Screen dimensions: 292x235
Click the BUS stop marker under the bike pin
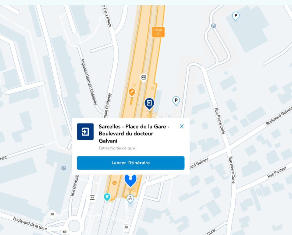tap(126, 227)
